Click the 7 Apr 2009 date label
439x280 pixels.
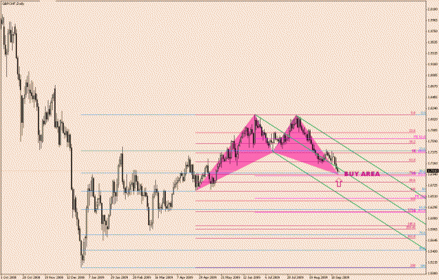[185, 278]
